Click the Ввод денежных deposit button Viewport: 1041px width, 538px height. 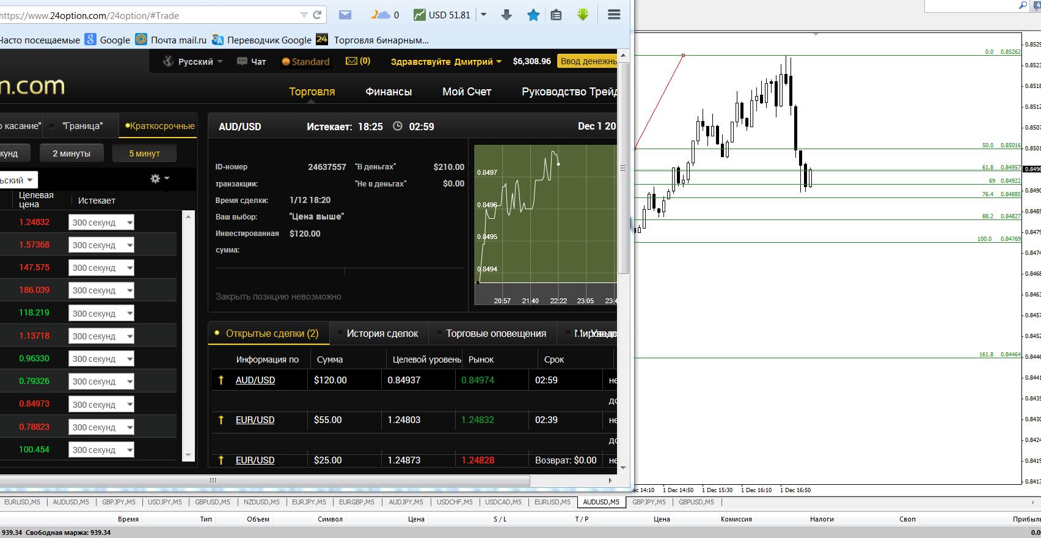pyautogui.click(x=588, y=61)
